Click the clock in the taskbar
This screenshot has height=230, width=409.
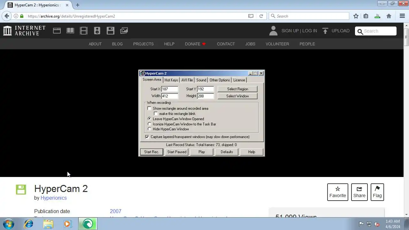pyautogui.click(x=392, y=224)
